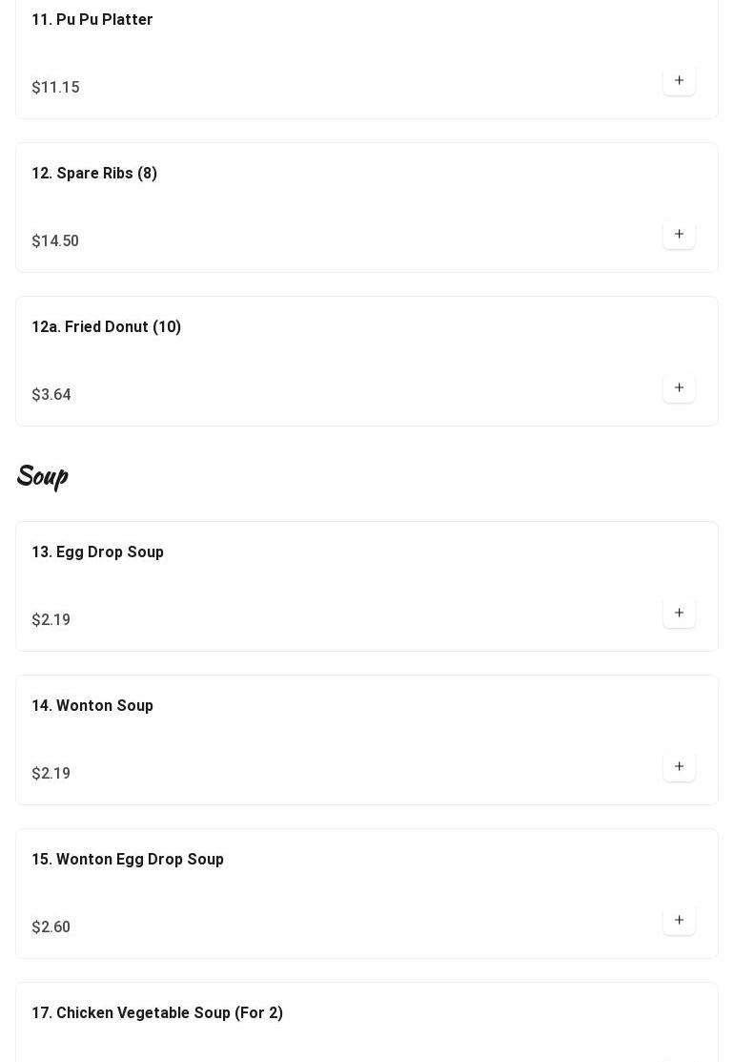Open 17. Chicken Vegetable Soup (For 2)

pos(157,1013)
